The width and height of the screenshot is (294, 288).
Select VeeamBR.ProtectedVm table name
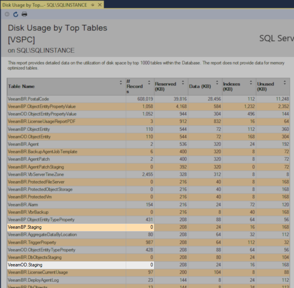click(29, 197)
